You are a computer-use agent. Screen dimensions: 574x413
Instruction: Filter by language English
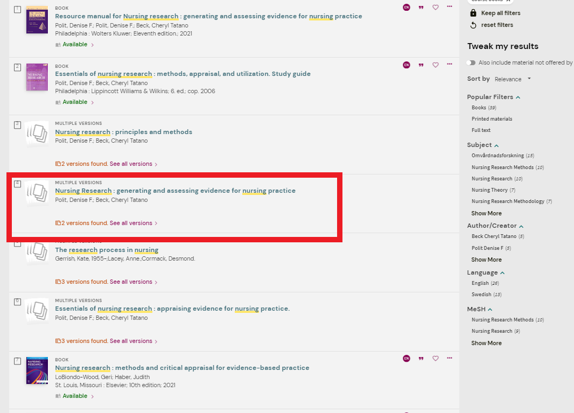click(x=485, y=283)
